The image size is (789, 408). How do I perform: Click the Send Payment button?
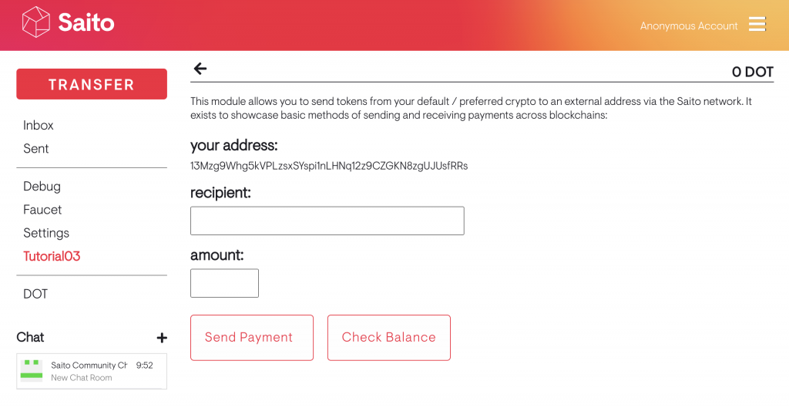(252, 338)
